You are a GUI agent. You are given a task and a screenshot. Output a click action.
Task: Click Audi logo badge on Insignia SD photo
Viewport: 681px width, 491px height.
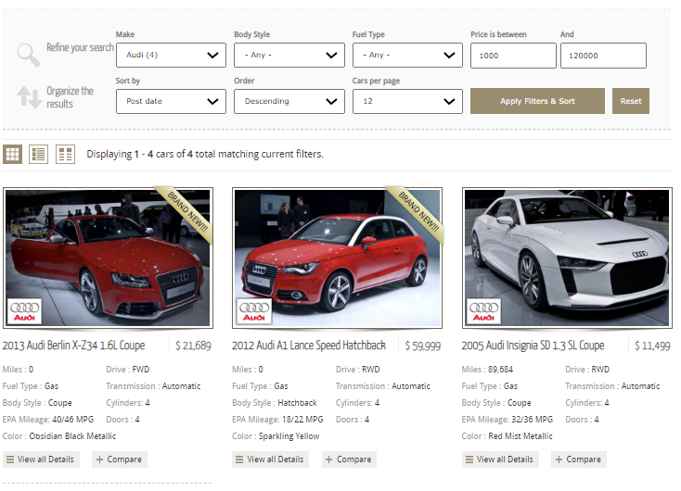click(x=483, y=311)
